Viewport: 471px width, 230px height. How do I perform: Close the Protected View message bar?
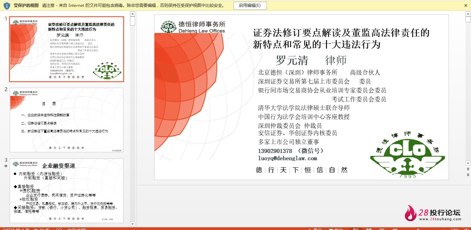(x=466, y=6)
